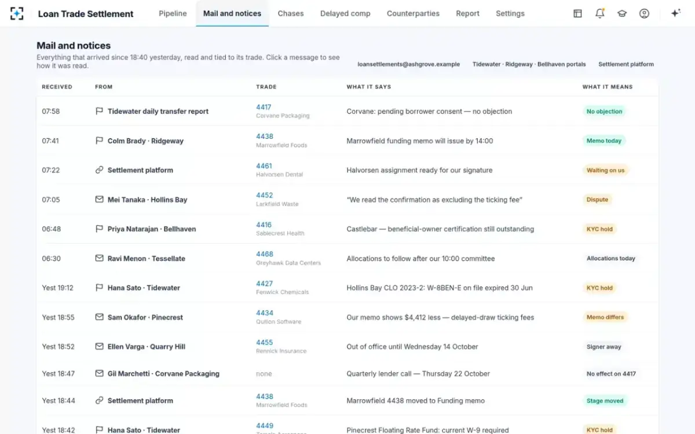Open the notifications bell
The height and width of the screenshot is (434, 695).
(600, 13)
